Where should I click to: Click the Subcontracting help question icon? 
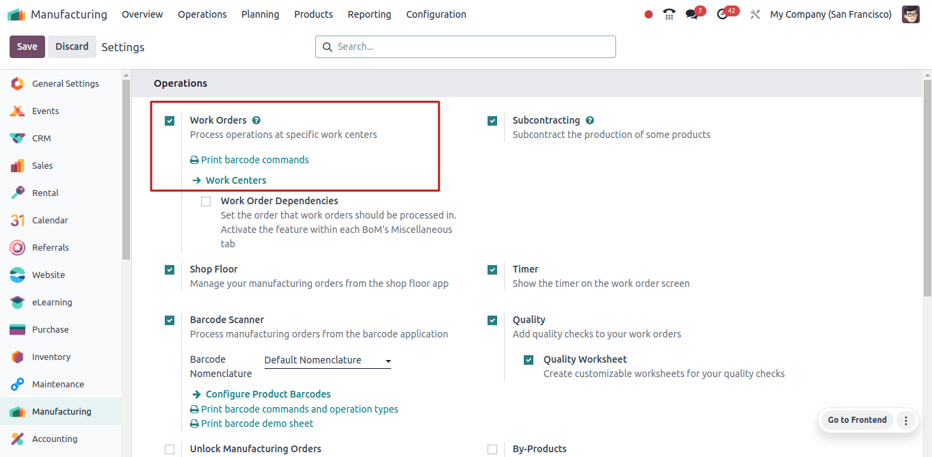(x=589, y=120)
